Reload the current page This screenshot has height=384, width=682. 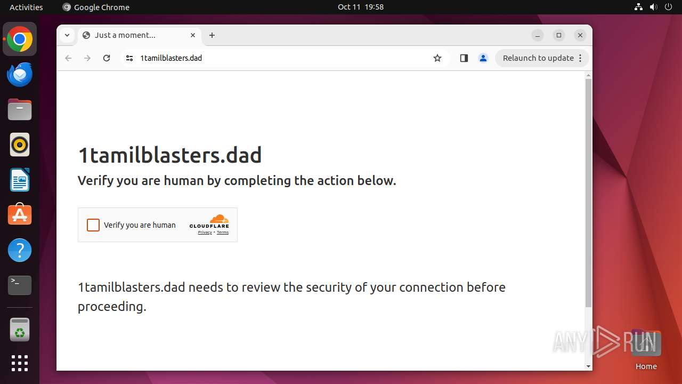pos(107,58)
